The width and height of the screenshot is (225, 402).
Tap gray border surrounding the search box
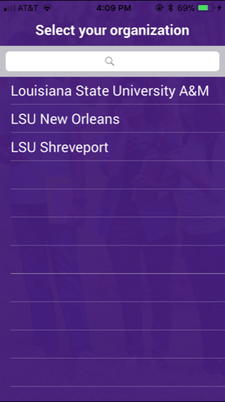tap(112, 48)
